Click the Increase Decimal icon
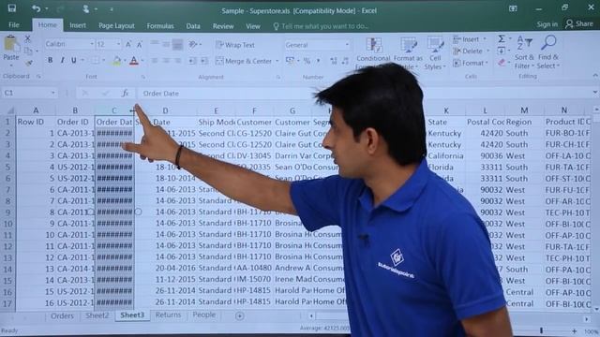 click(x=334, y=61)
